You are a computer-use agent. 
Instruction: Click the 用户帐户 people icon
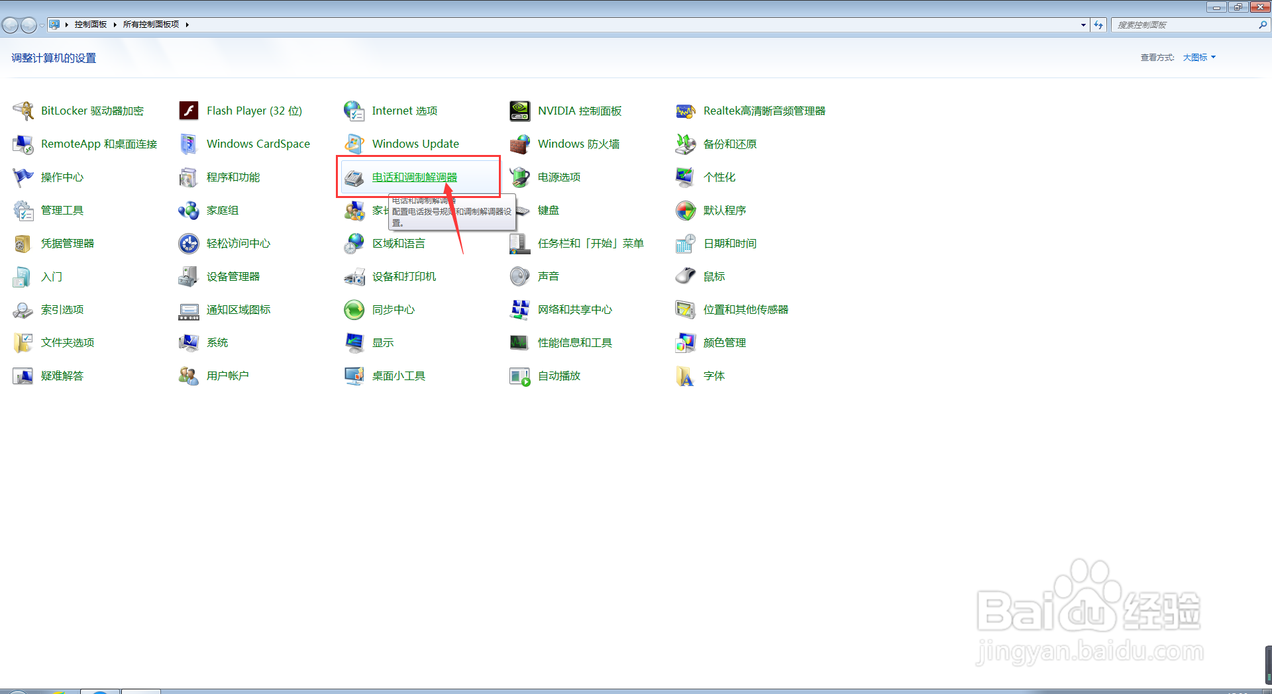click(189, 375)
